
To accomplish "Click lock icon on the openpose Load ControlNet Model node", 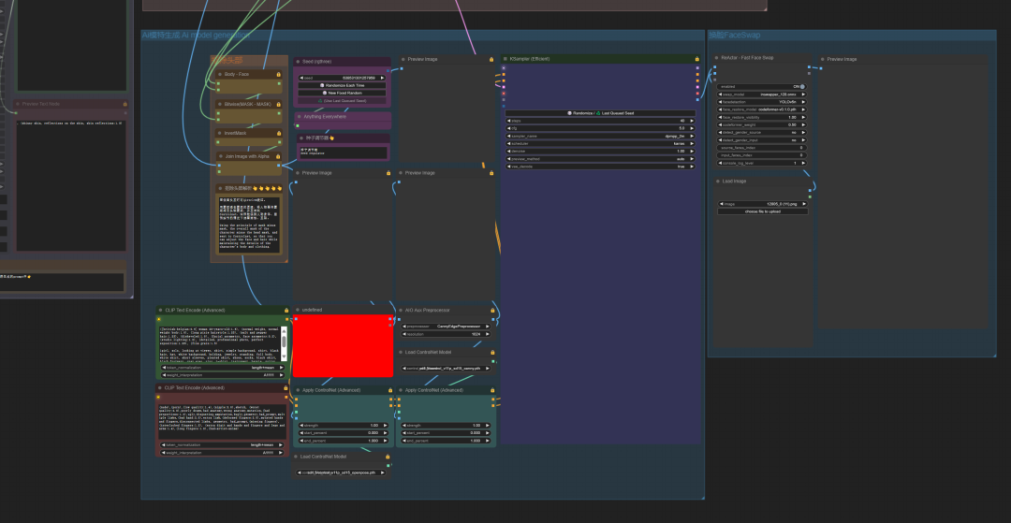I will pyautogui.click(x=388, y=456).
